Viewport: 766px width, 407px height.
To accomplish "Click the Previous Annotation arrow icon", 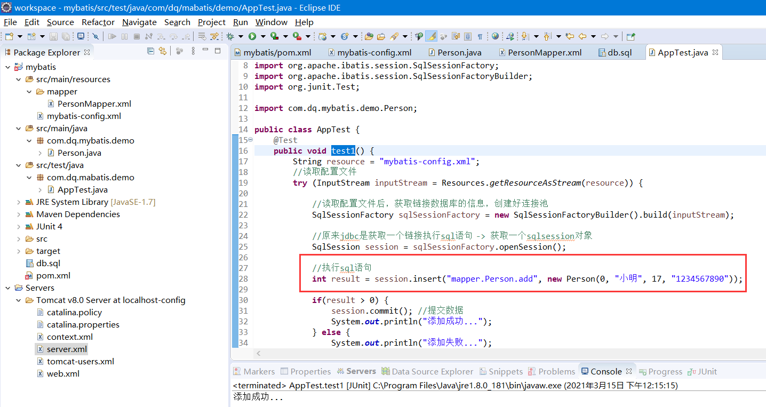I will 547,36.
